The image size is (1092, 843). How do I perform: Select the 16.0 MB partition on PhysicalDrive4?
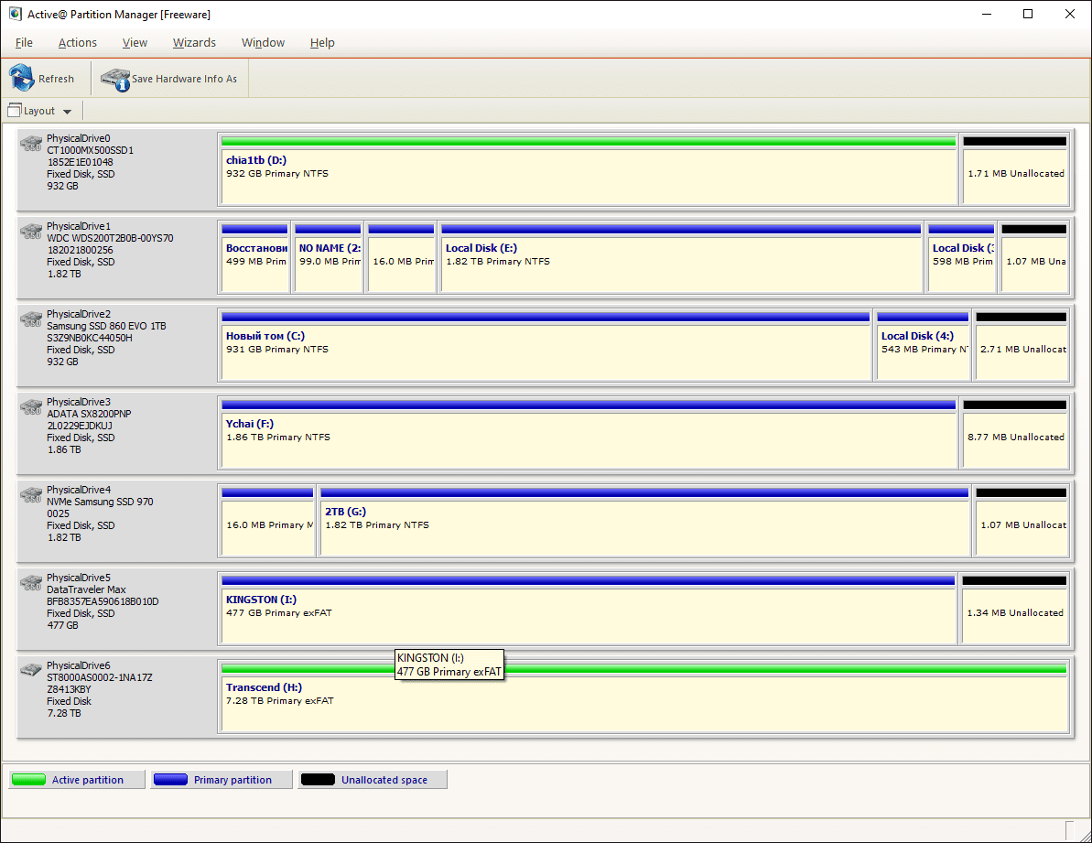point(266,521)
